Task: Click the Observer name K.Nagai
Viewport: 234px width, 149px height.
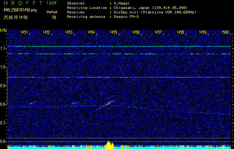Action: [x=122, y=3]
